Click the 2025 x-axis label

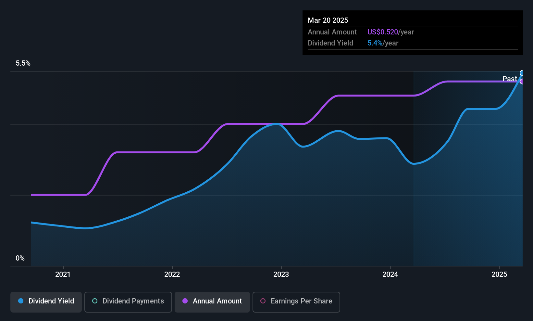click(499, 274)
